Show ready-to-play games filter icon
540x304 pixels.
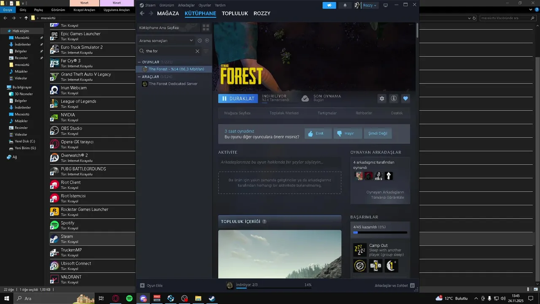point(207,41)
